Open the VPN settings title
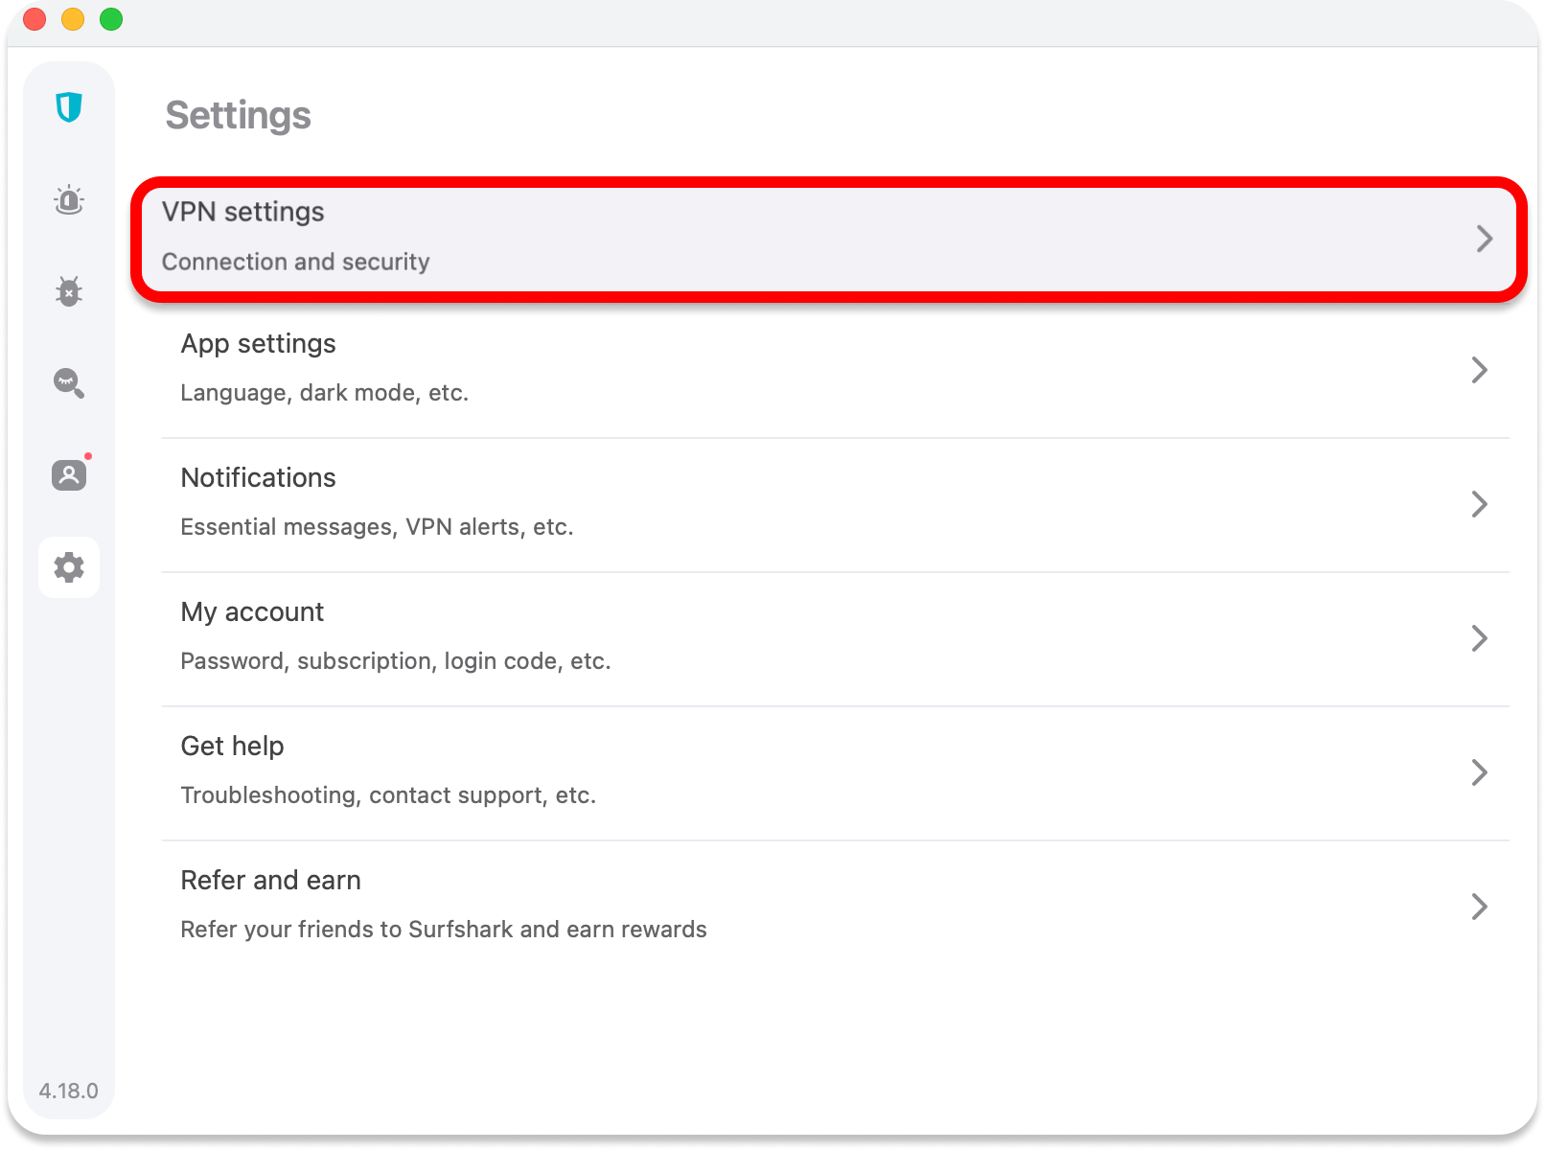The image size is (1545, 1150). pos(243,212)
